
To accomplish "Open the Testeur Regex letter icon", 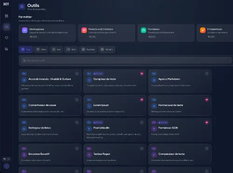I will pyautogui.click(x=89, y=155).
